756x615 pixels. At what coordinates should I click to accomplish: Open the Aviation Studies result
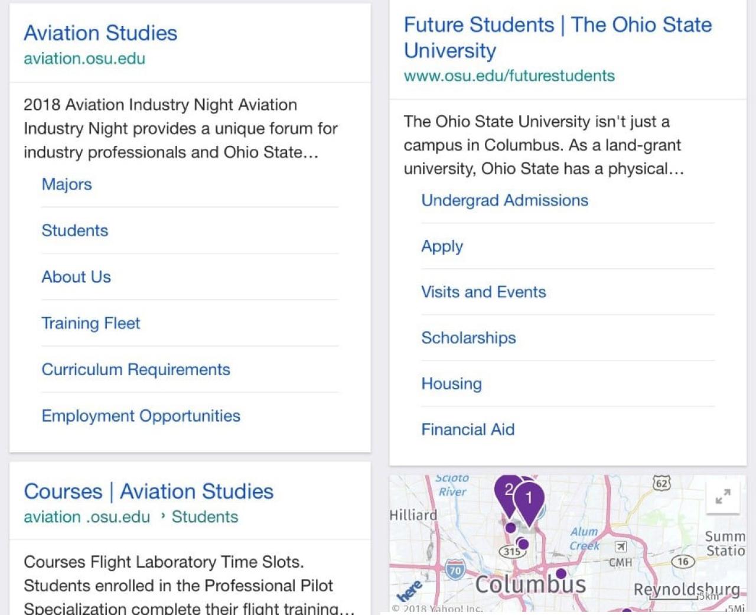(x=100, y=34)
